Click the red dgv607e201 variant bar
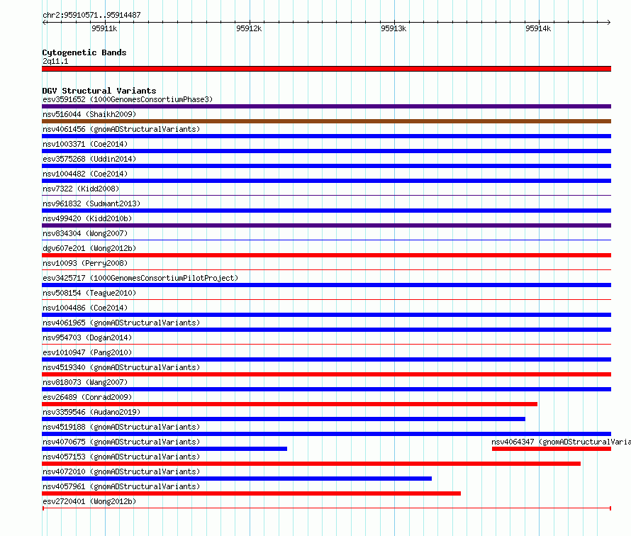The width and height of the screenshot is (631, 536). tap(326, 255)
